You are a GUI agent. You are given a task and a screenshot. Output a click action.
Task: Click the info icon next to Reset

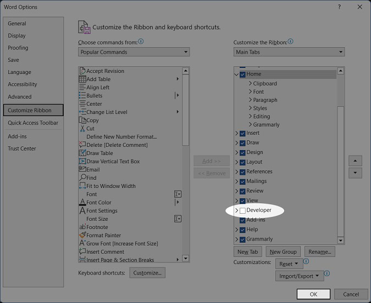click(306, 261)
